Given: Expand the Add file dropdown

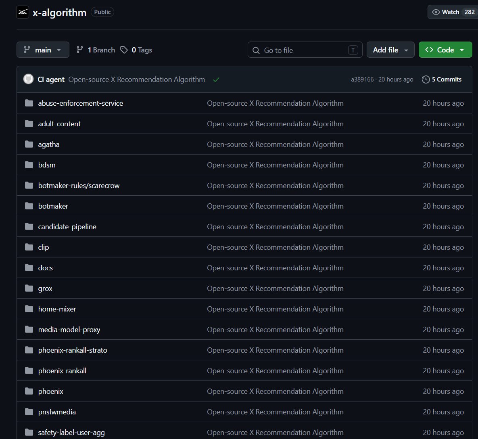Looking at the screenshot, I should click(x=390, y=50).
